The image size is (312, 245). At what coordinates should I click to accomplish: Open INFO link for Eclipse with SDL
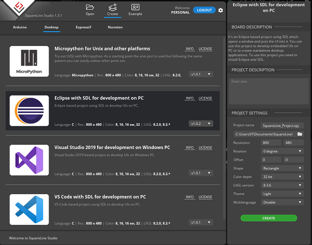189,98
